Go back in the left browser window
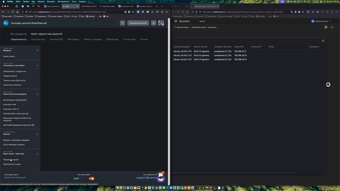Screen dimensions: 340x191 pos(3,12)
